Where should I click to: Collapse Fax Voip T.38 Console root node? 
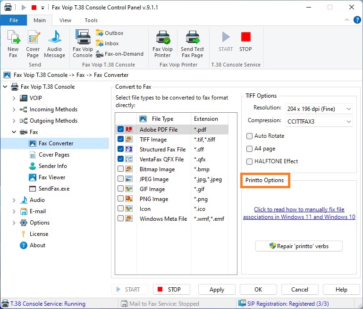[5, 87]
